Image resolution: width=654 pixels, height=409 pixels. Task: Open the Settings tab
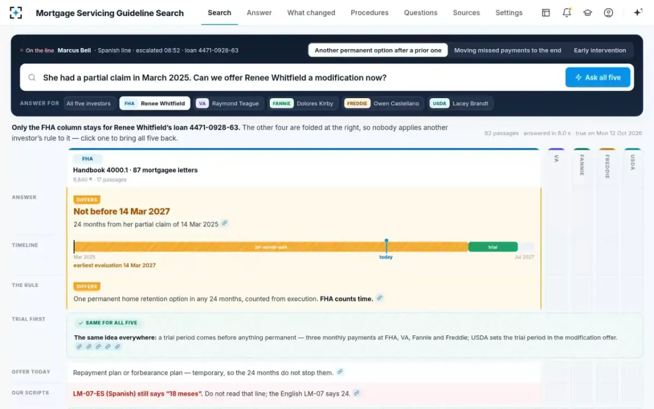(x=509, y=13)
